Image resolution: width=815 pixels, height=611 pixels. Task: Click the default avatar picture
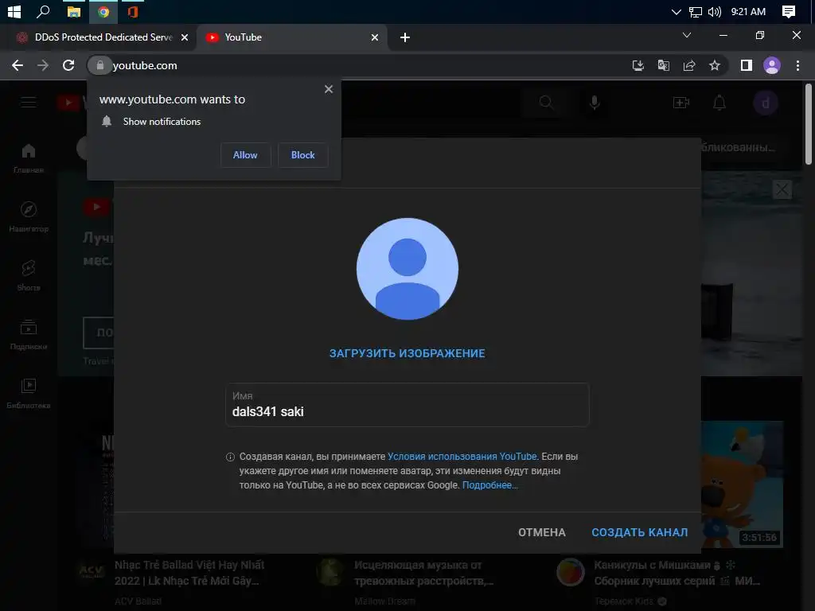[x=407, y=269]
